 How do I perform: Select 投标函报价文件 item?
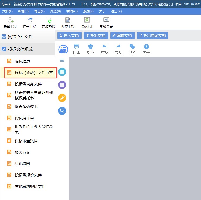[x=28, y=175]
